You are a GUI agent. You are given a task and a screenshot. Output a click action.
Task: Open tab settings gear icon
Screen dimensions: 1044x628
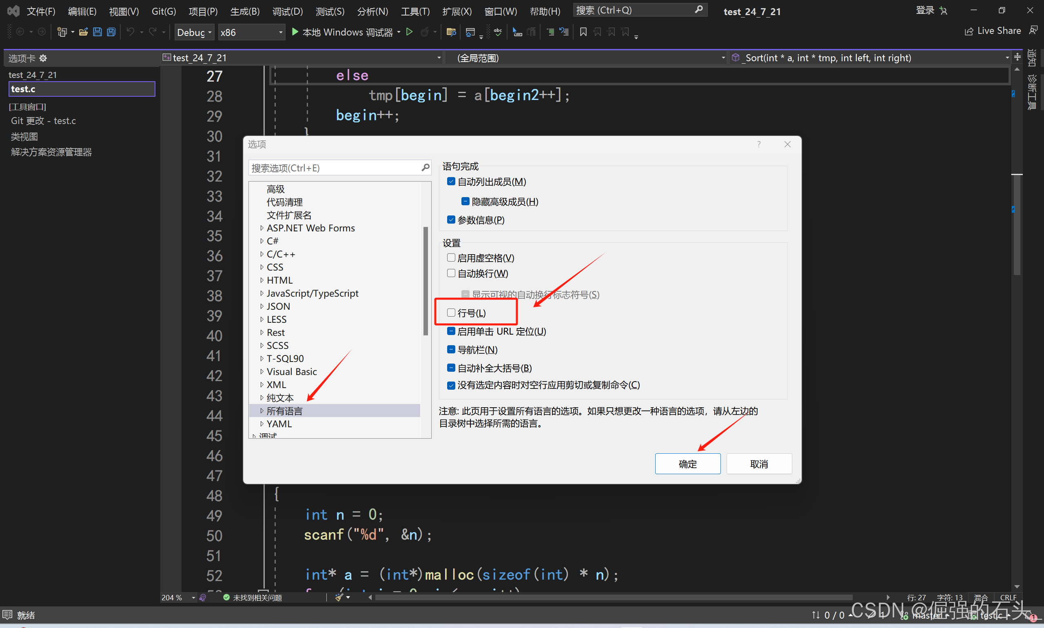pyautogui.click(x=43, y=58)
